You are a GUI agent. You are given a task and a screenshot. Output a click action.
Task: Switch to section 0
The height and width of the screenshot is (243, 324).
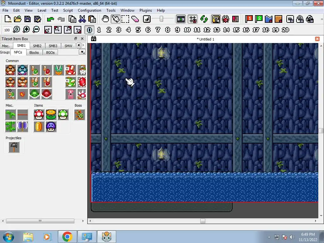(x=90, y=30)
